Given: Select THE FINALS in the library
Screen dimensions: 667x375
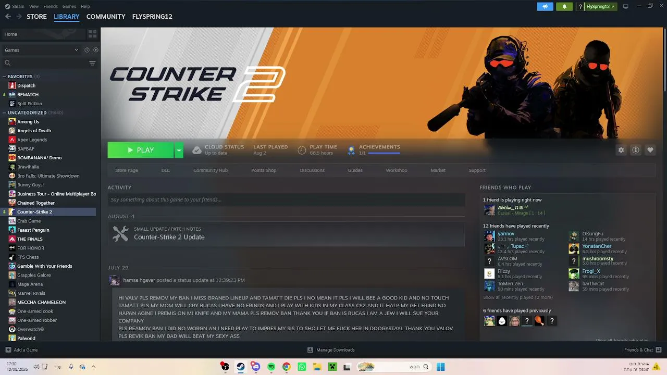Looking at the screenshot, I should tap(30, 239).
